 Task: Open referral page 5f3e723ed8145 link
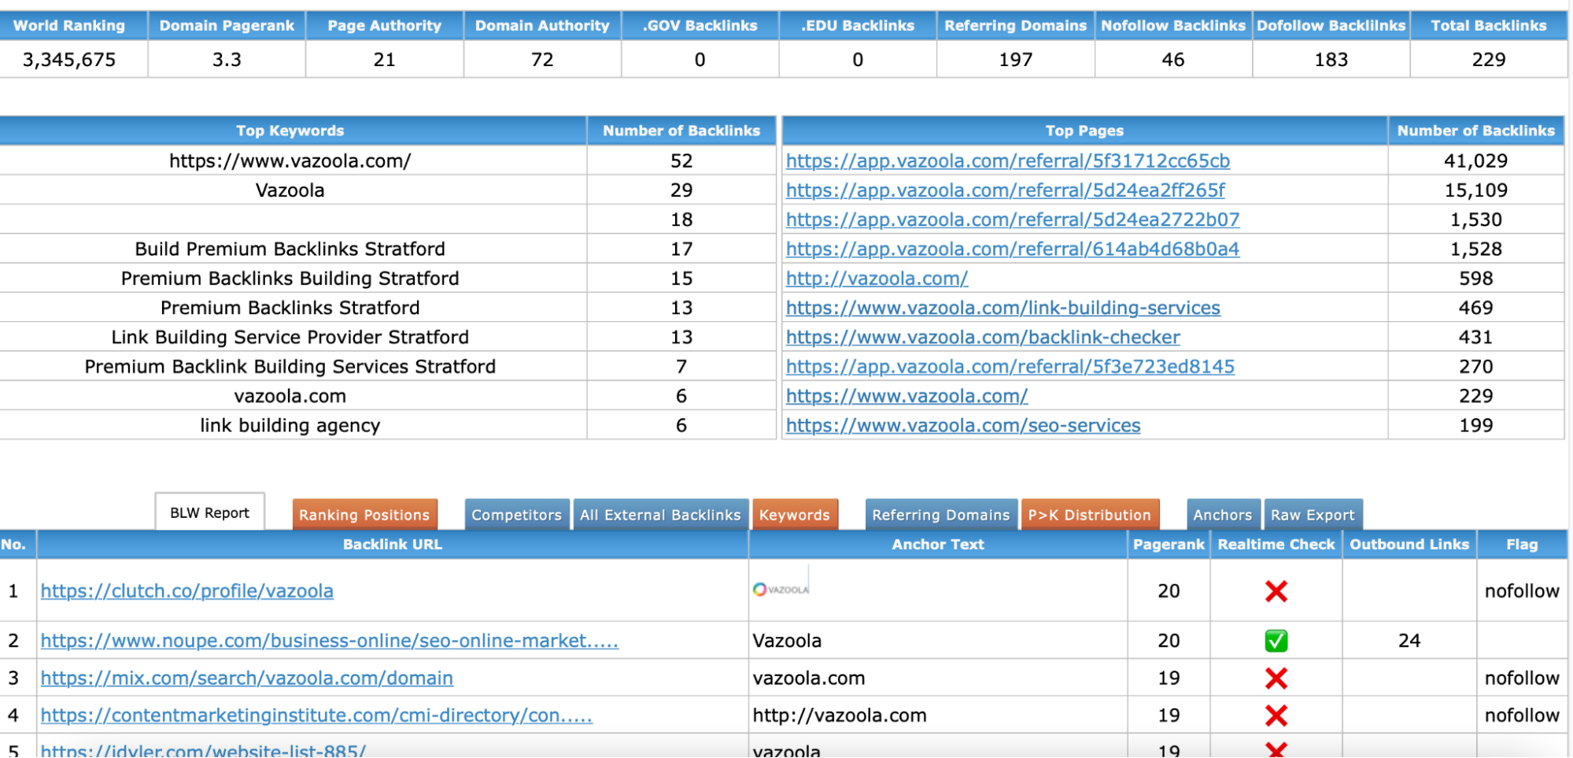[x=1010, y=366]
